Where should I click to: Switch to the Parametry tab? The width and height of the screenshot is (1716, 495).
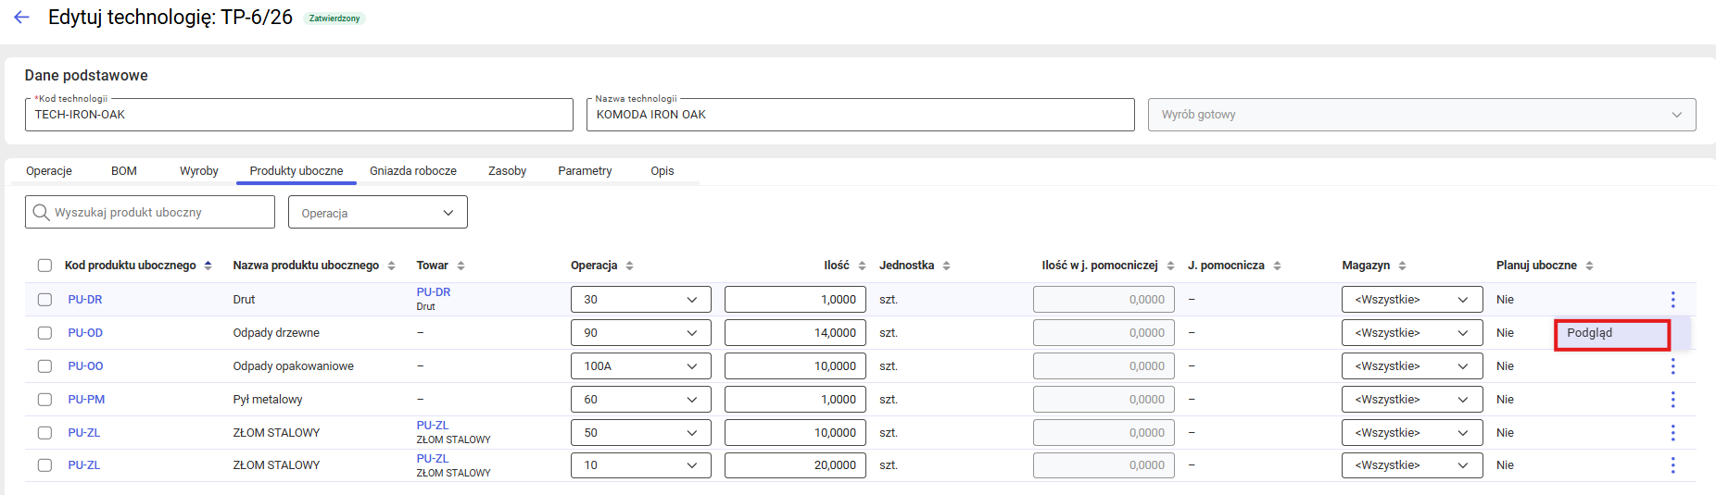[585, 171]
